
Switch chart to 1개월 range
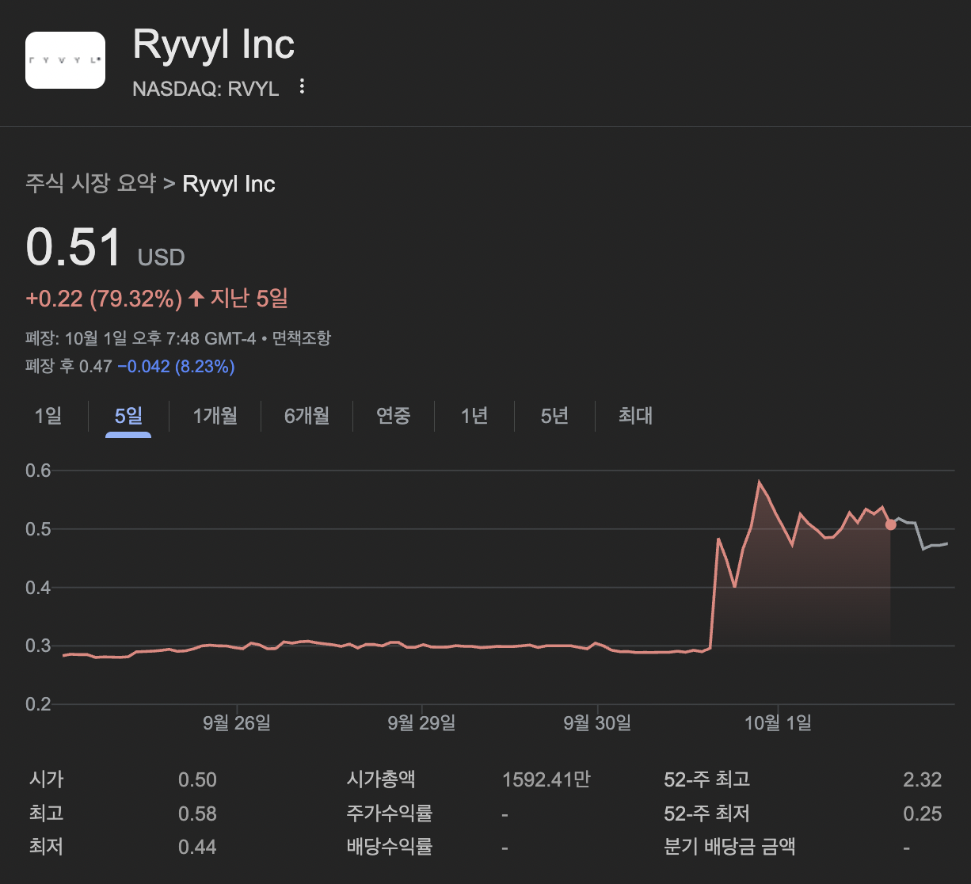click(x=215, y=416)
